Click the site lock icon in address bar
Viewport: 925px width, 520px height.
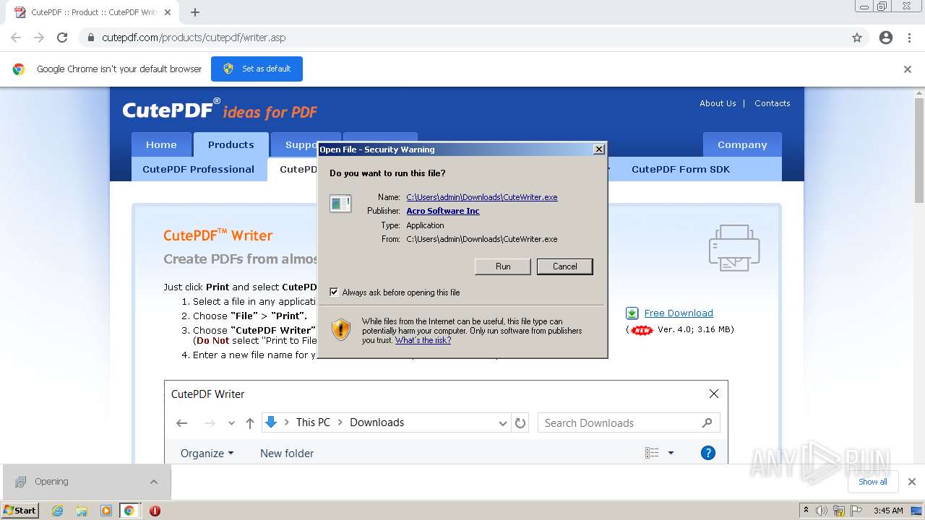pos(91,38)
